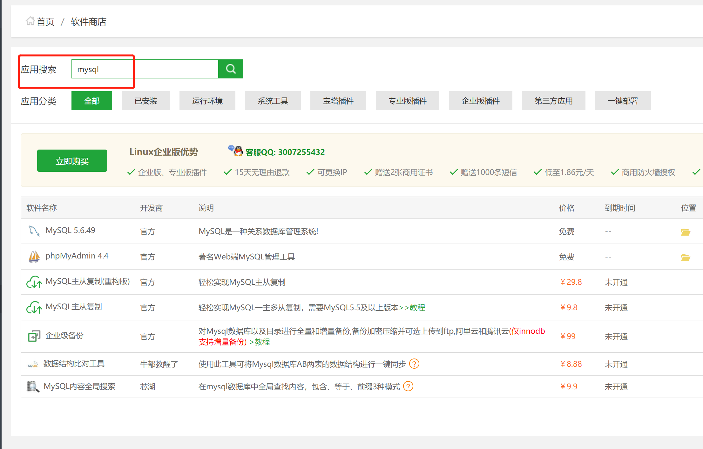Switch to the 系统工具 category
703x449 pixels.
point(273,101)
